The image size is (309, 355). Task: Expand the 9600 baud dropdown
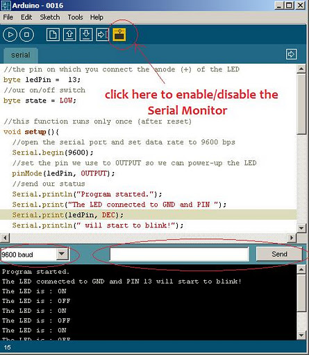pyautogui.click(x=62, y=254)
